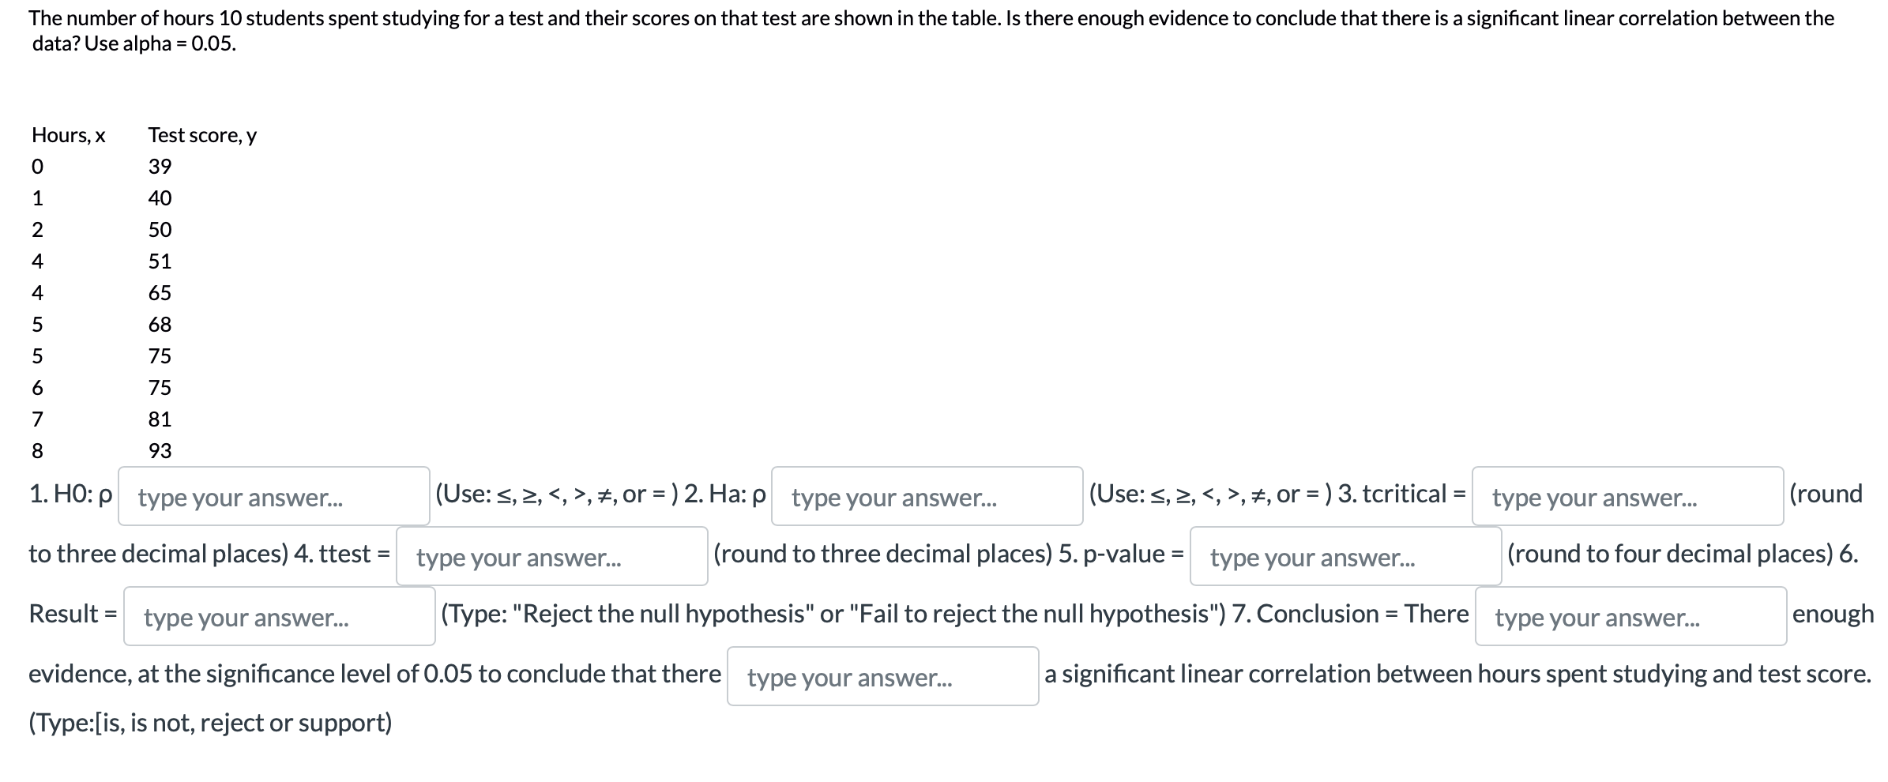The height and width of the screenshot is (782, 1888).
Task: Click the hours value 8 in table
Action: 37,451
